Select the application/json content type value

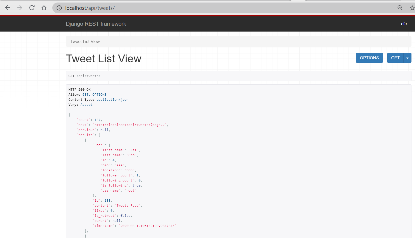coord(112,100)
